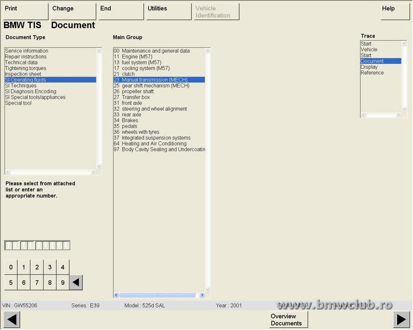Select 23 Manual transmission (MECH)

point(159,80)
